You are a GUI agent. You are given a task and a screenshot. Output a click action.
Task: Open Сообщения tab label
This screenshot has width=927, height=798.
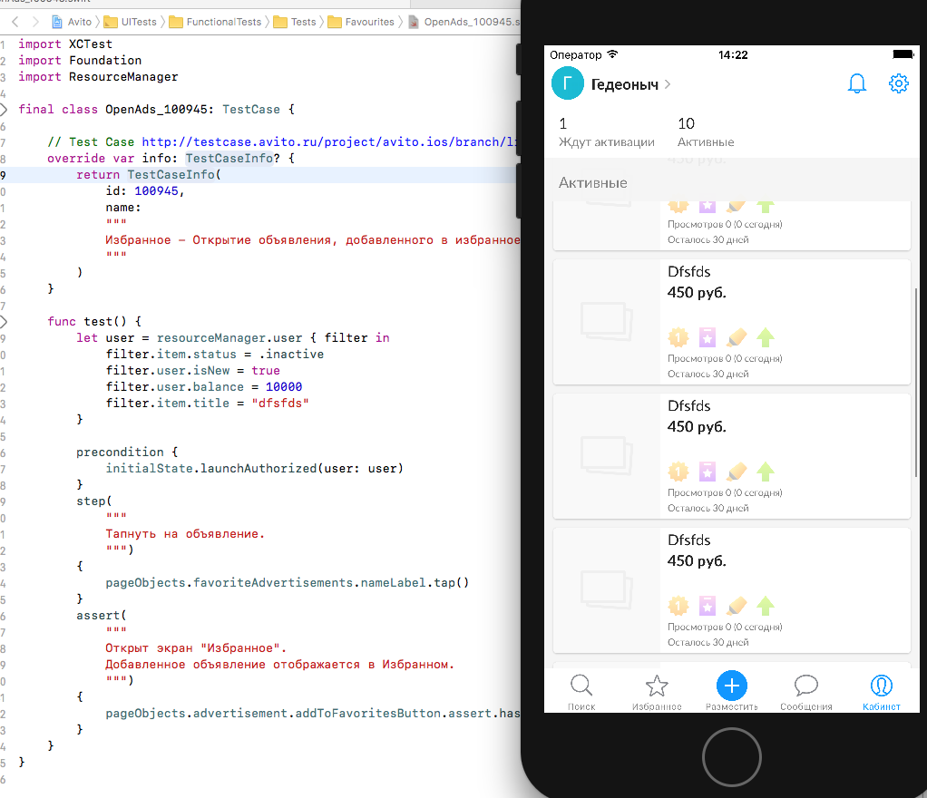click(805, 706)
